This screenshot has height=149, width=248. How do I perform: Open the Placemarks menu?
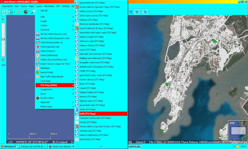pos(49,6)
